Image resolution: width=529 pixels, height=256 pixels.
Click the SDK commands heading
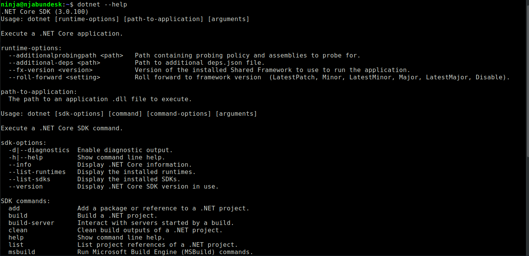click(x=26, y=201)
